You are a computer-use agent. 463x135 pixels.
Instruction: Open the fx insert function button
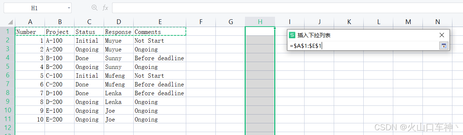(x=105, y=8)
